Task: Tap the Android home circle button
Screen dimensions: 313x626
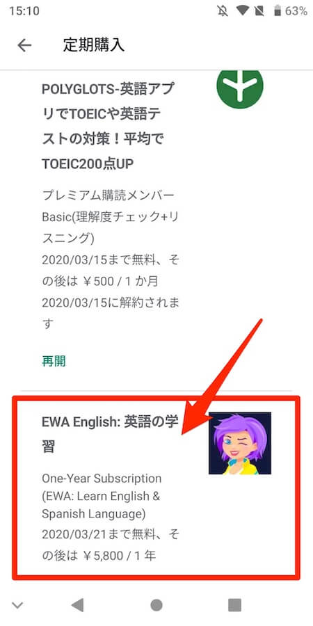Action: coord(156,605)
